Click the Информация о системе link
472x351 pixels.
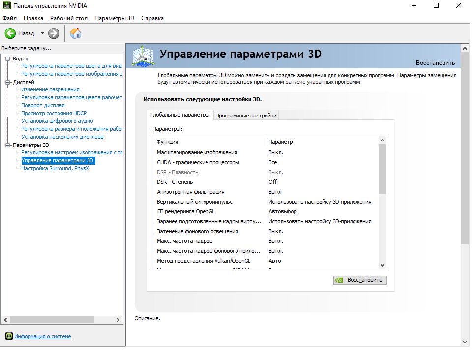43,336
